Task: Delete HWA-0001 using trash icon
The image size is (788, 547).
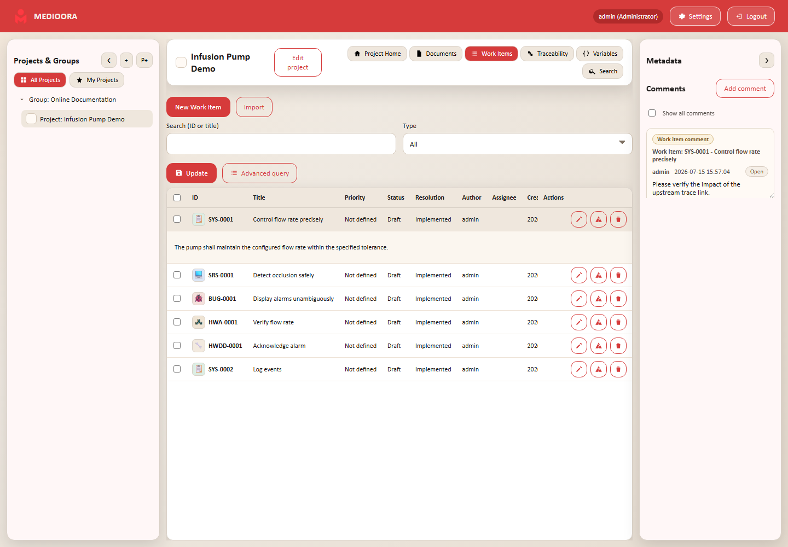Action: pyautogui.click(x=618, y=322)
